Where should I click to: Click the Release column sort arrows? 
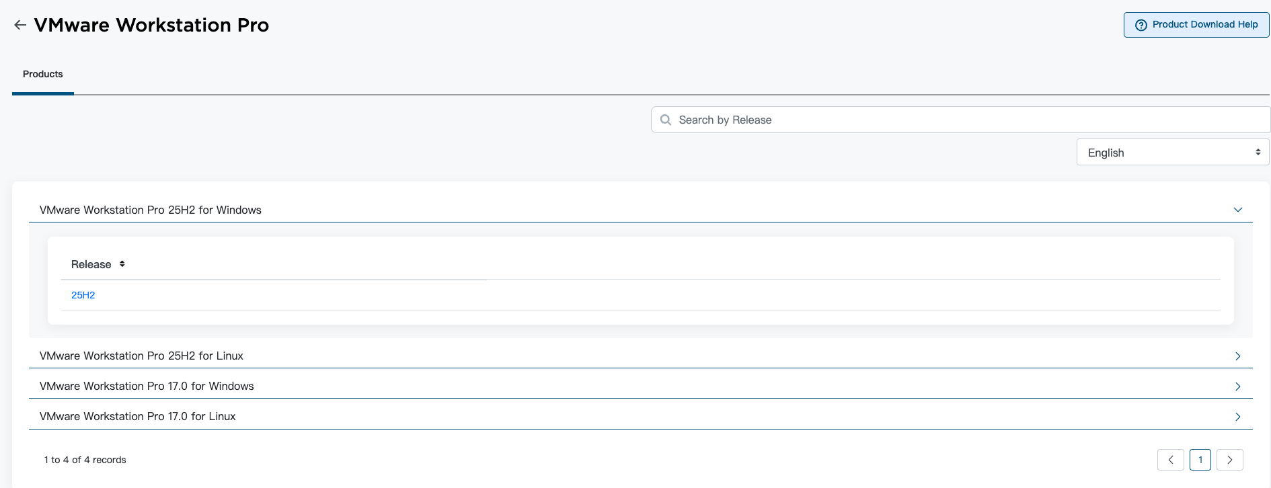point(122,264)
